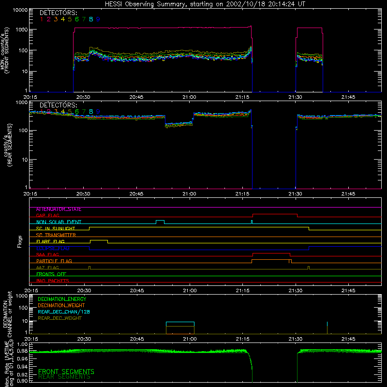Click the DETECTORS: label in the rear segments plot

tap(58, 105)
